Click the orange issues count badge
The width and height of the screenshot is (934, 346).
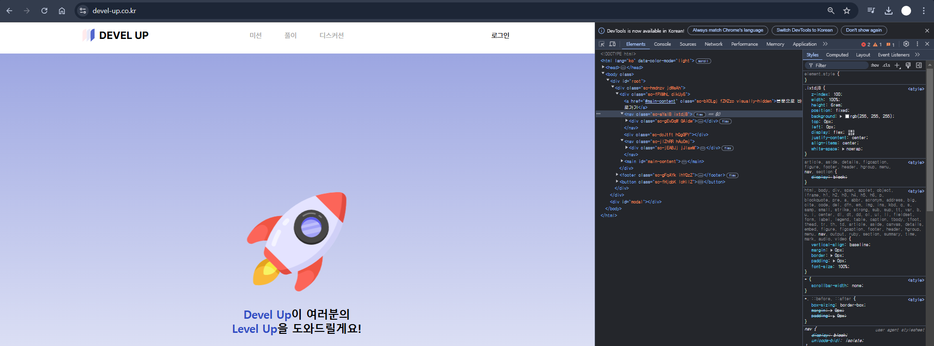pos(891,44)
